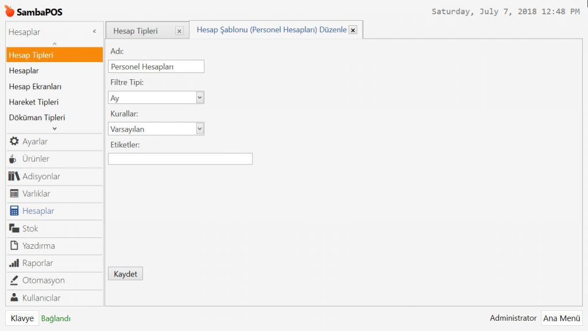The width and height of the screenshot is (588, 331).
Task: Open the Kurallar combo box
Action: 200,129
